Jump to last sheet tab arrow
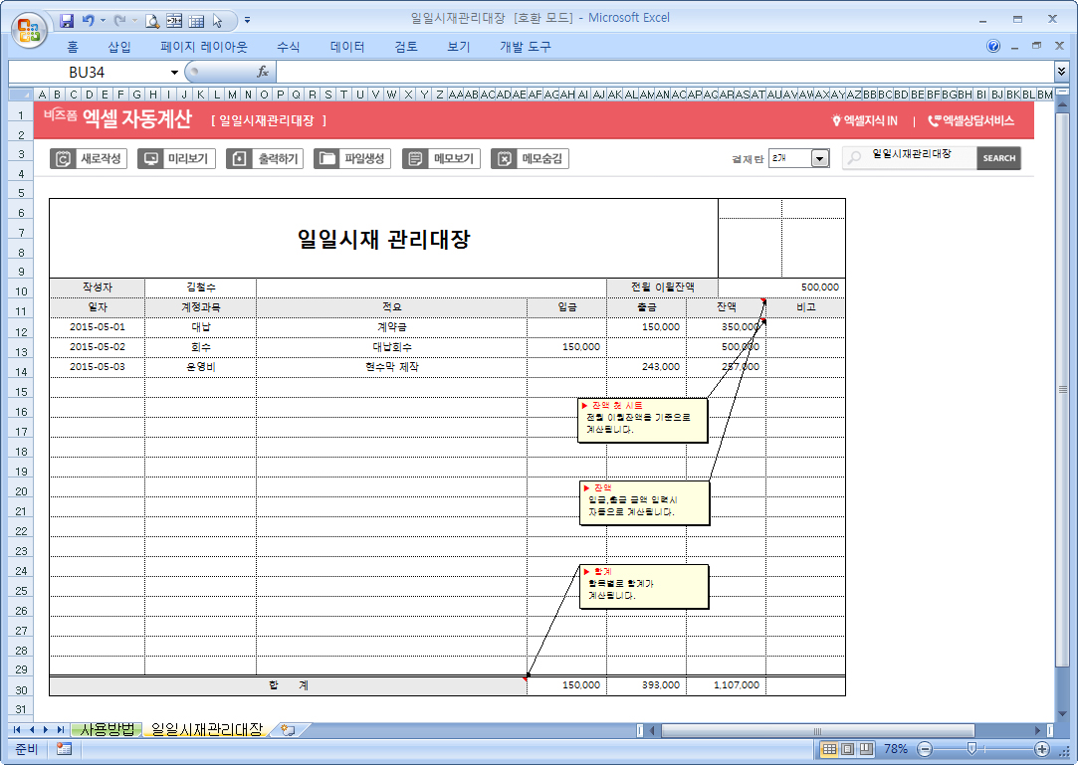This screenshot has width=1078, height=765. point(61,730)
